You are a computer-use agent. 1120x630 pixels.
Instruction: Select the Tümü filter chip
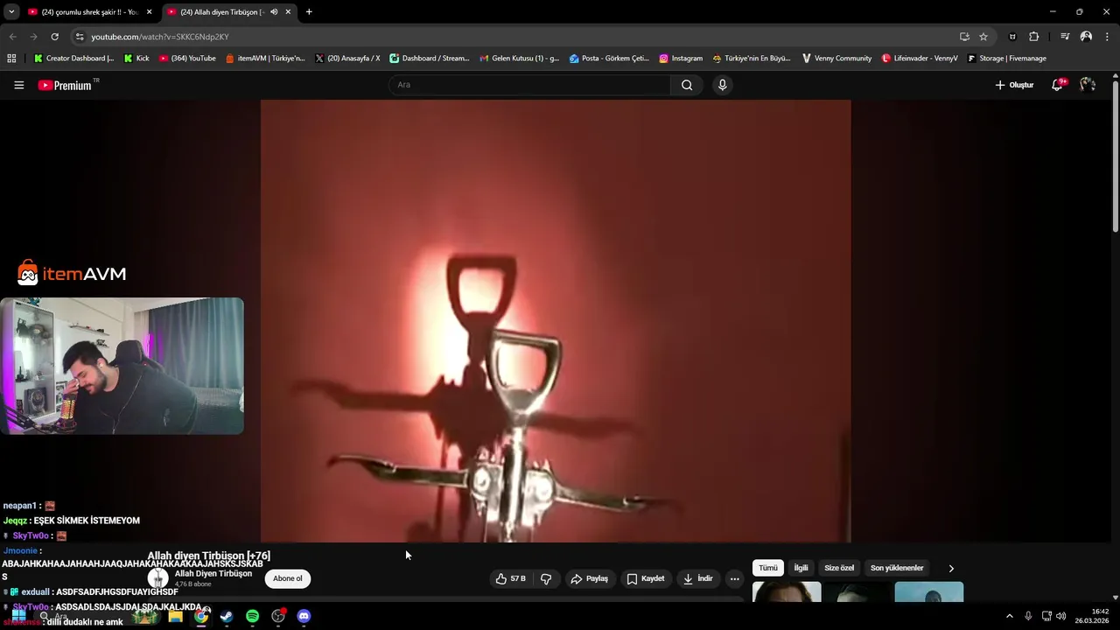[767, 568]
